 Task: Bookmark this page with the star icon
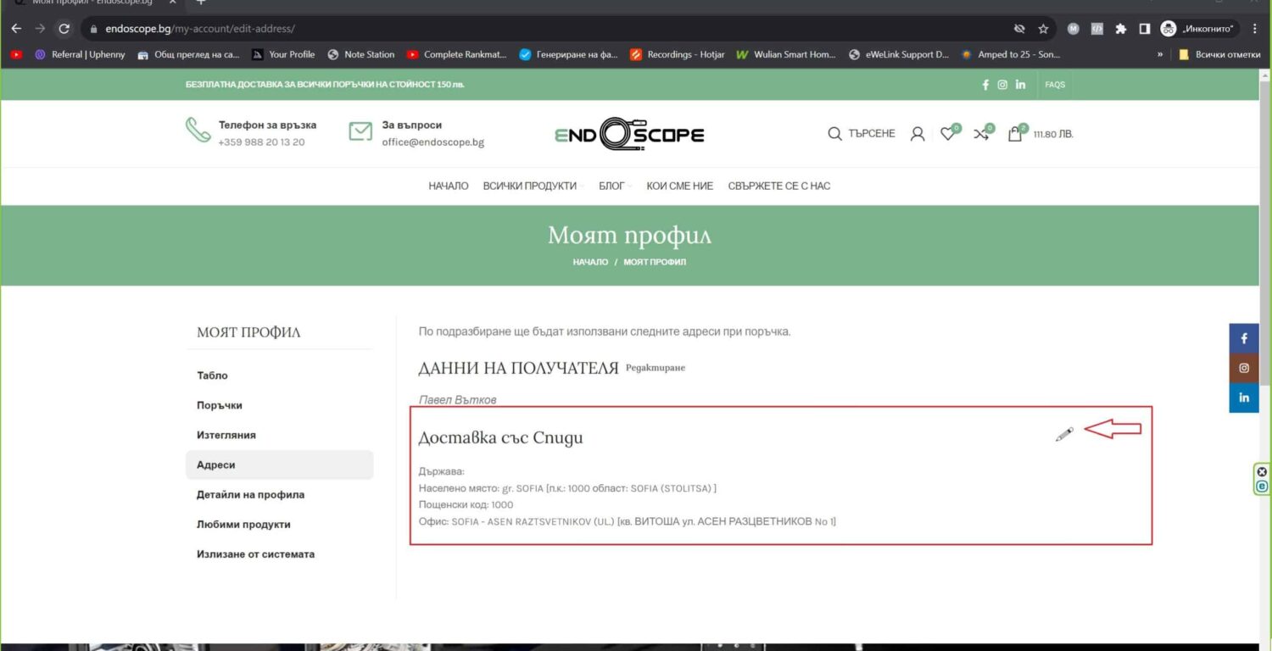[x=1043, y=29]
